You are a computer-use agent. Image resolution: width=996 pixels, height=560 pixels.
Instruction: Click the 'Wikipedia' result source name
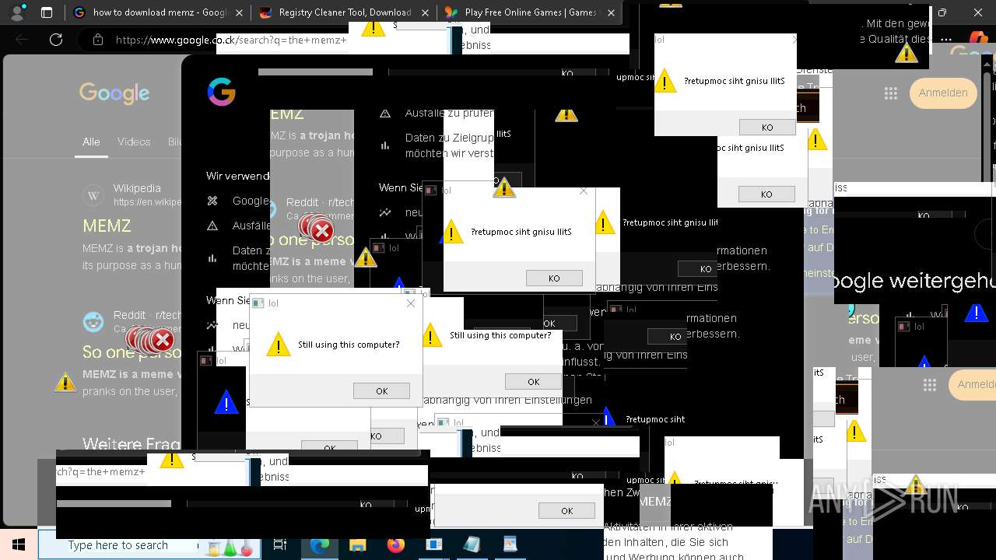click(x=137, y=188)
